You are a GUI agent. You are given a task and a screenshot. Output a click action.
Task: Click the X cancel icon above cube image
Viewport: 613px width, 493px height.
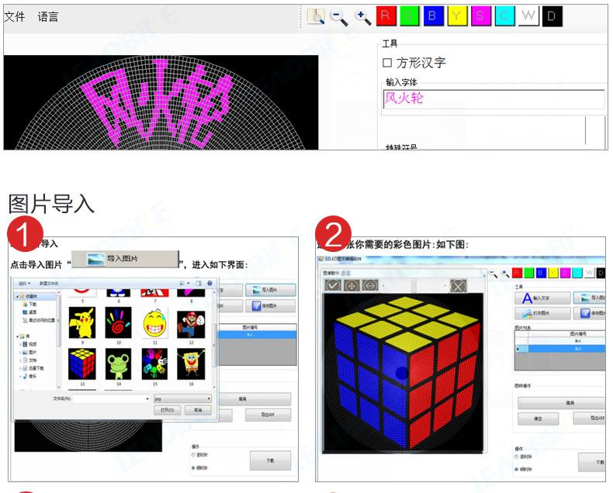[459, 286]
